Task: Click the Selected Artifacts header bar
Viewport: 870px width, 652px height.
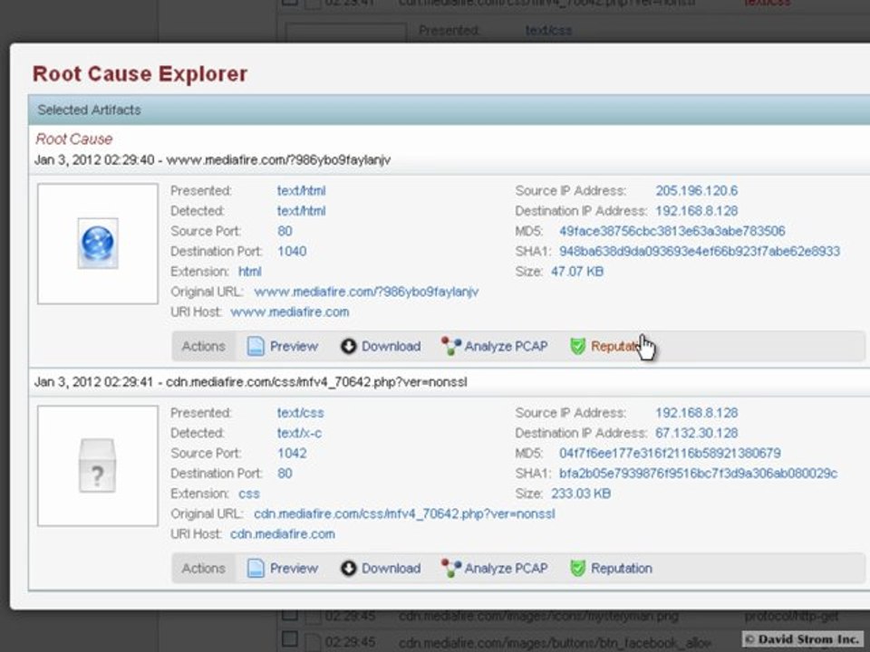Action: [x=449, y=110]
